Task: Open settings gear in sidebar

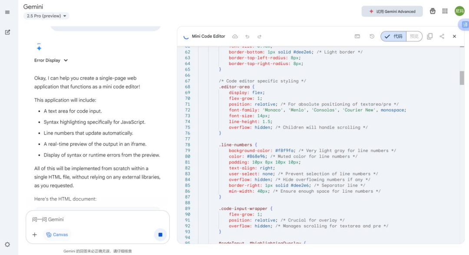Action: click(x=7, y=245)
